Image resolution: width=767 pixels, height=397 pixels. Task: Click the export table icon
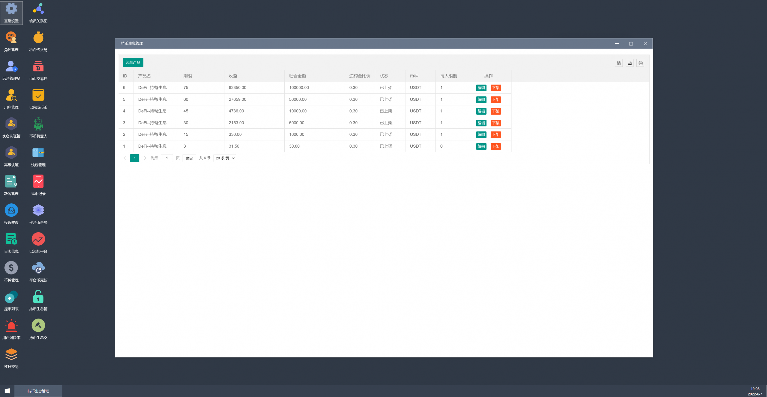[629, 63]
